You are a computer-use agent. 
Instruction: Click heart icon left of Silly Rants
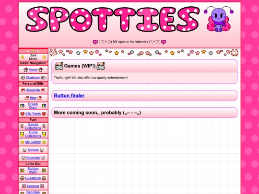(22, 114)
